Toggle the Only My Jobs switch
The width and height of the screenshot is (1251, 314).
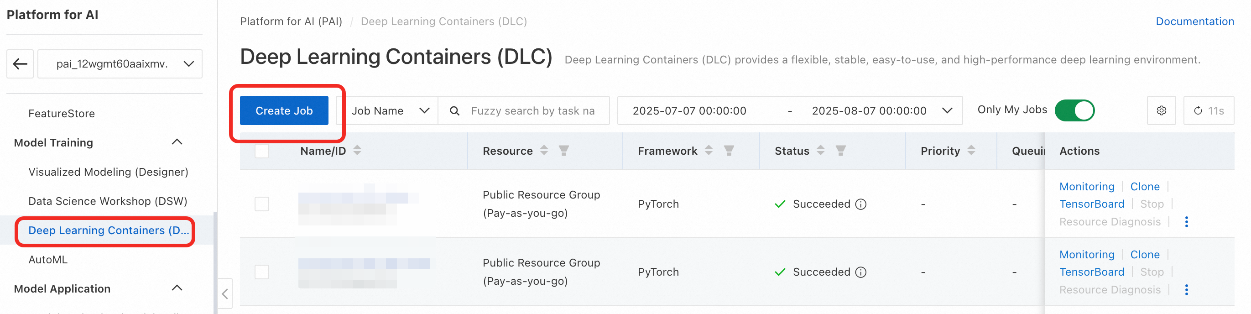1074,110
